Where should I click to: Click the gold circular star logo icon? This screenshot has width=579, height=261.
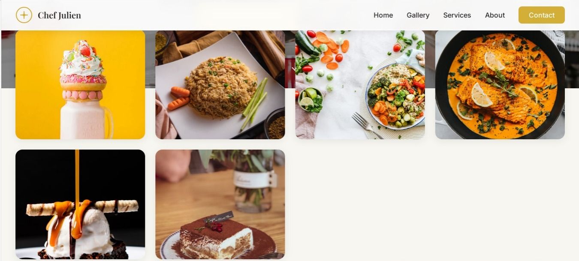[24, 15]
